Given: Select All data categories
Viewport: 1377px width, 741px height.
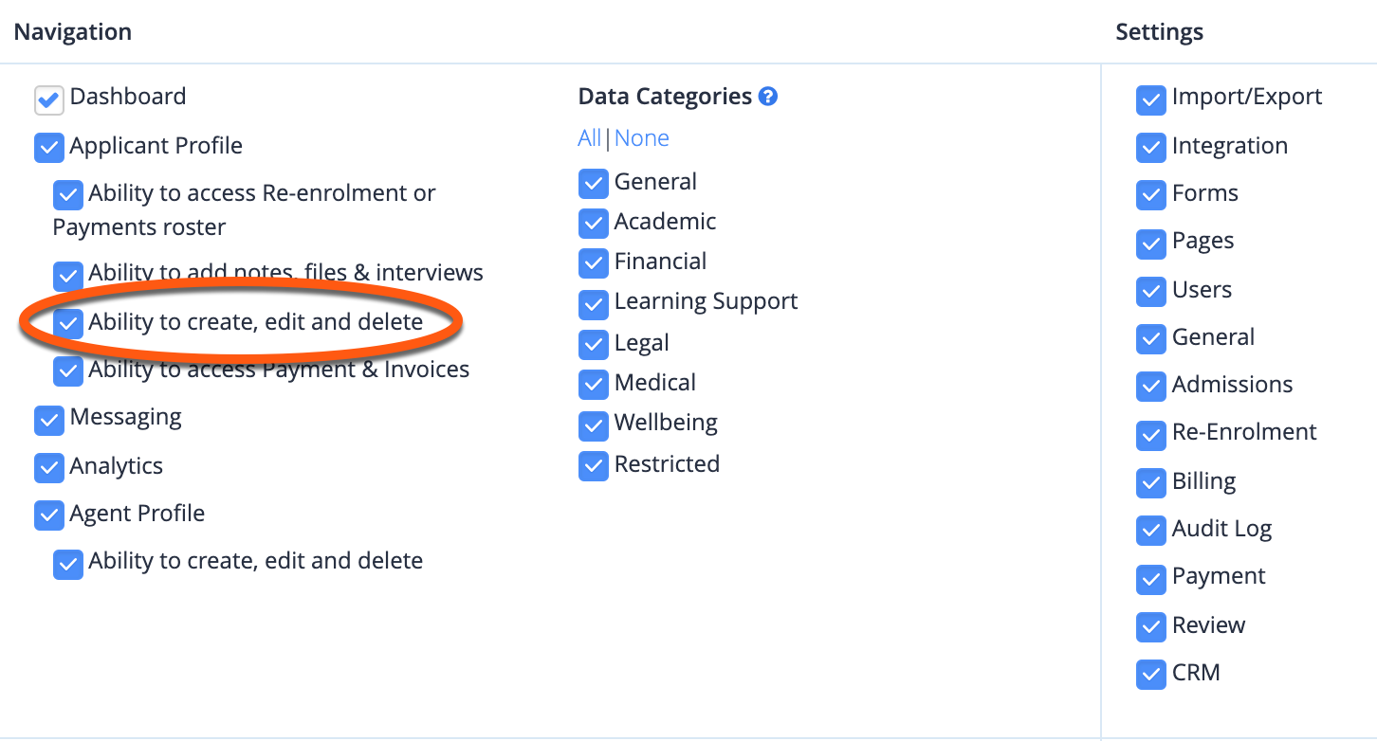Looking at the screenshot, I should click(588, 137).
